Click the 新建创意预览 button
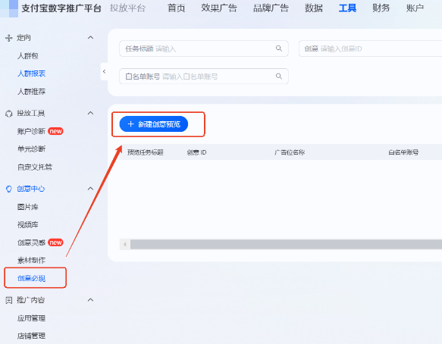The width and height of the screenshot is (442, 344). [x=154, y=124]
